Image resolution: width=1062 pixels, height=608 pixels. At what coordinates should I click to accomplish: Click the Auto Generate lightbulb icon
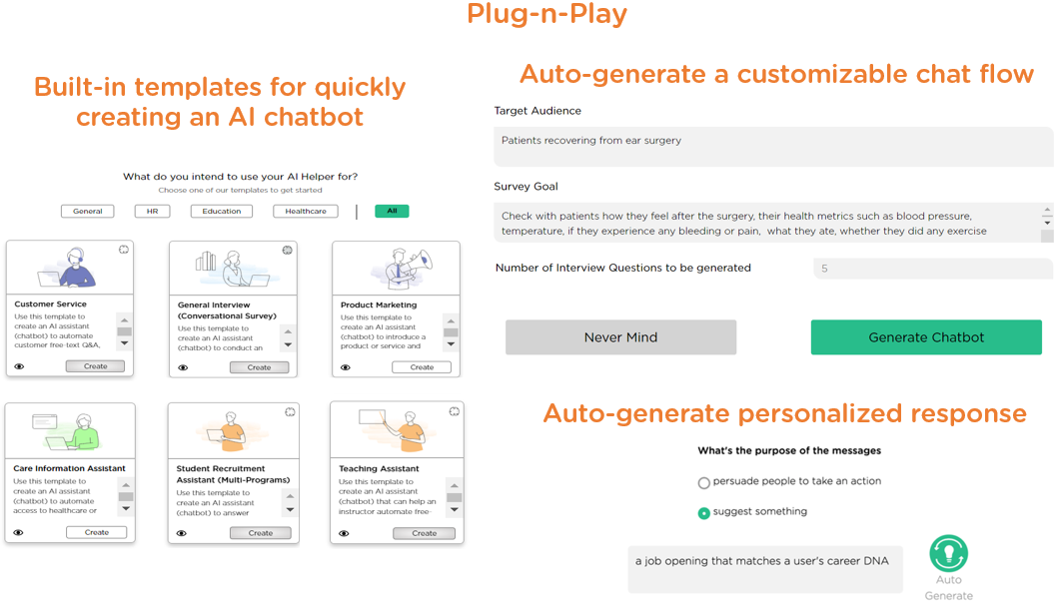(948, 553)
